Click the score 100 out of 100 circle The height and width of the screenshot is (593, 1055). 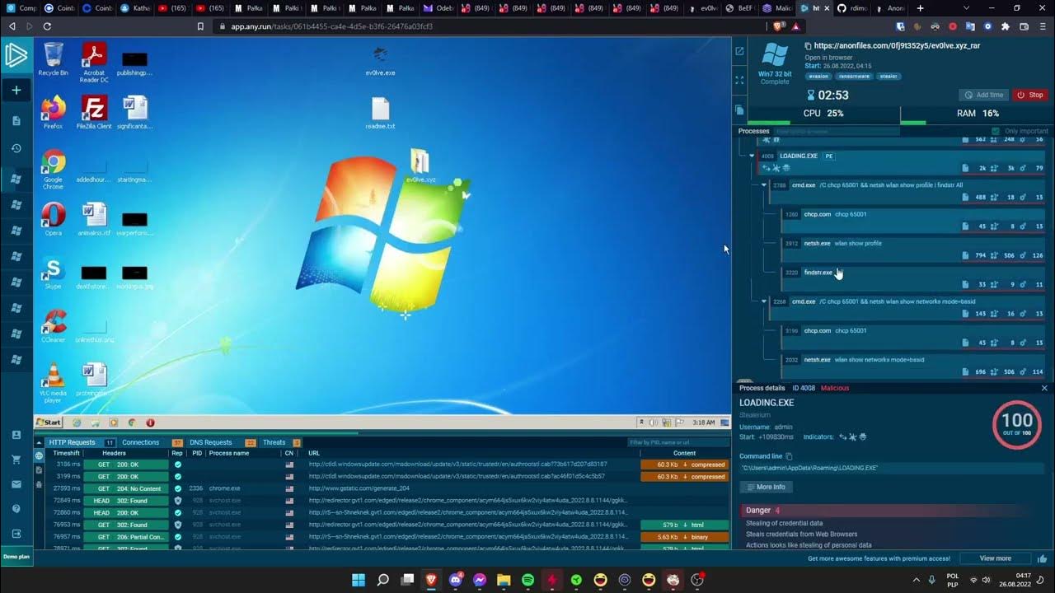[x=1016, y=424]
